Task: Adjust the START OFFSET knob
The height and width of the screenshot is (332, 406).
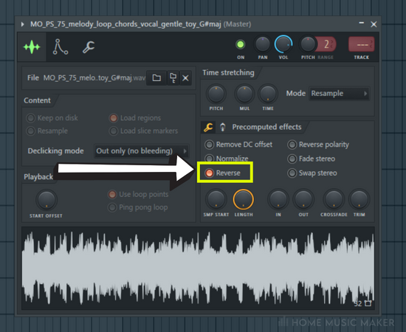Action: (46, 200)
